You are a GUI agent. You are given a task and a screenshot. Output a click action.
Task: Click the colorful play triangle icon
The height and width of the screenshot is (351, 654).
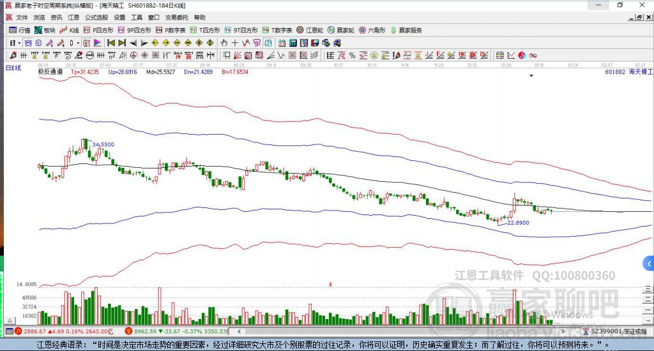[98, 43]
